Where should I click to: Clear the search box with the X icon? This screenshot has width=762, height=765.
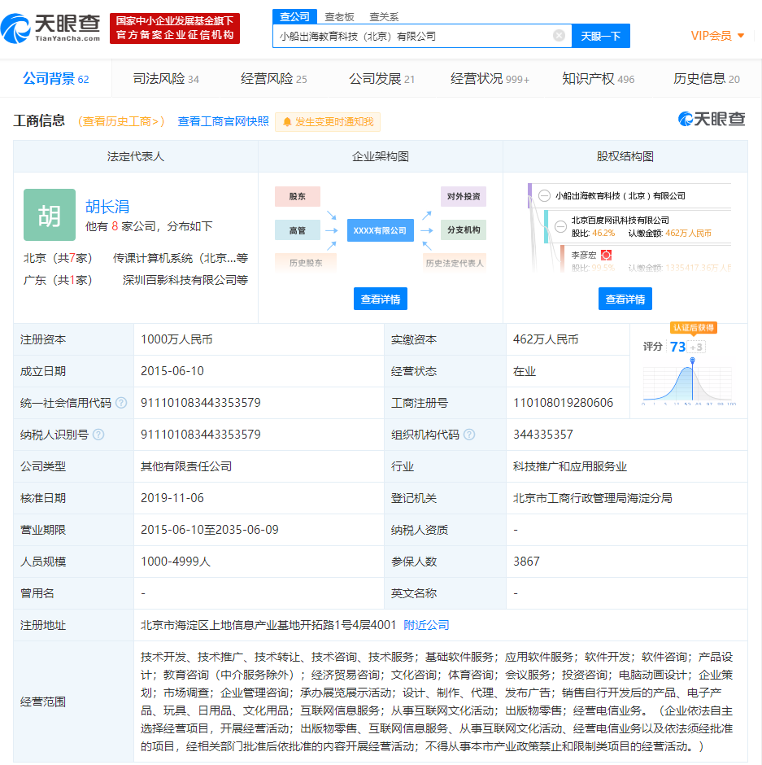coord(560,35)
